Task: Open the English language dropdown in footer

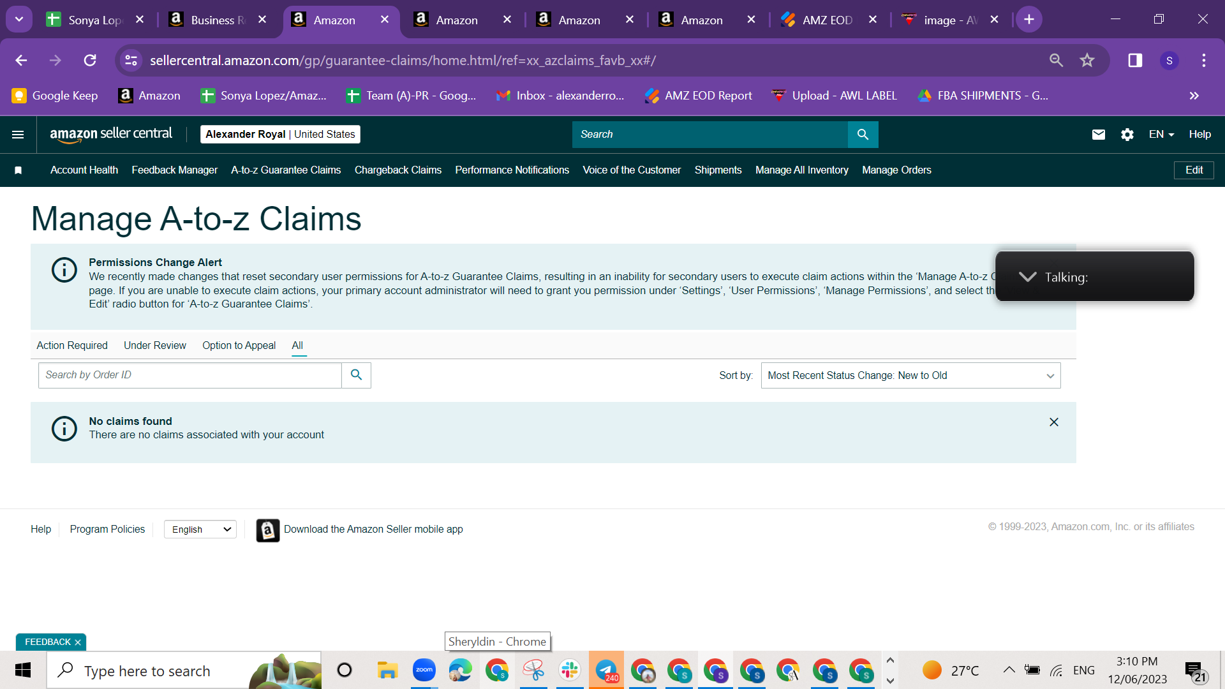Action: coord(200,530)
